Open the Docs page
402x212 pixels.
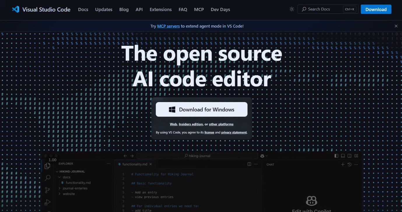click(x=83, y=9)
